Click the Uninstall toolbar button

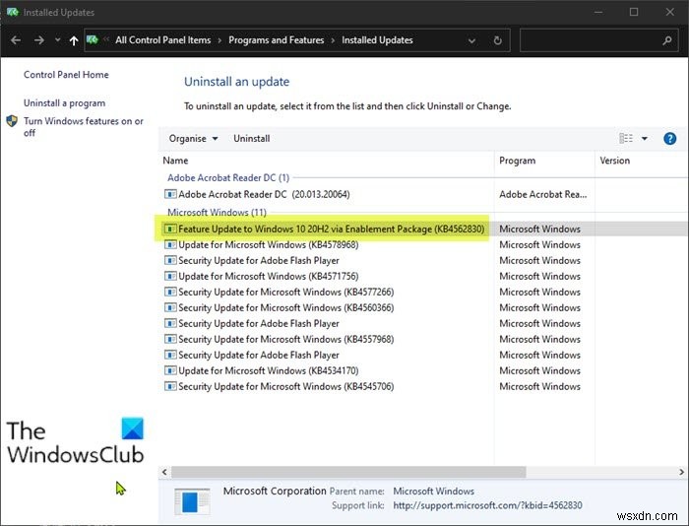click(x=252, y=139)
